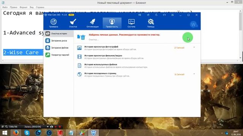This screenshot has width=243, height=136.
Task: Select the Приватность shield tab
Action: click(112, 23)
